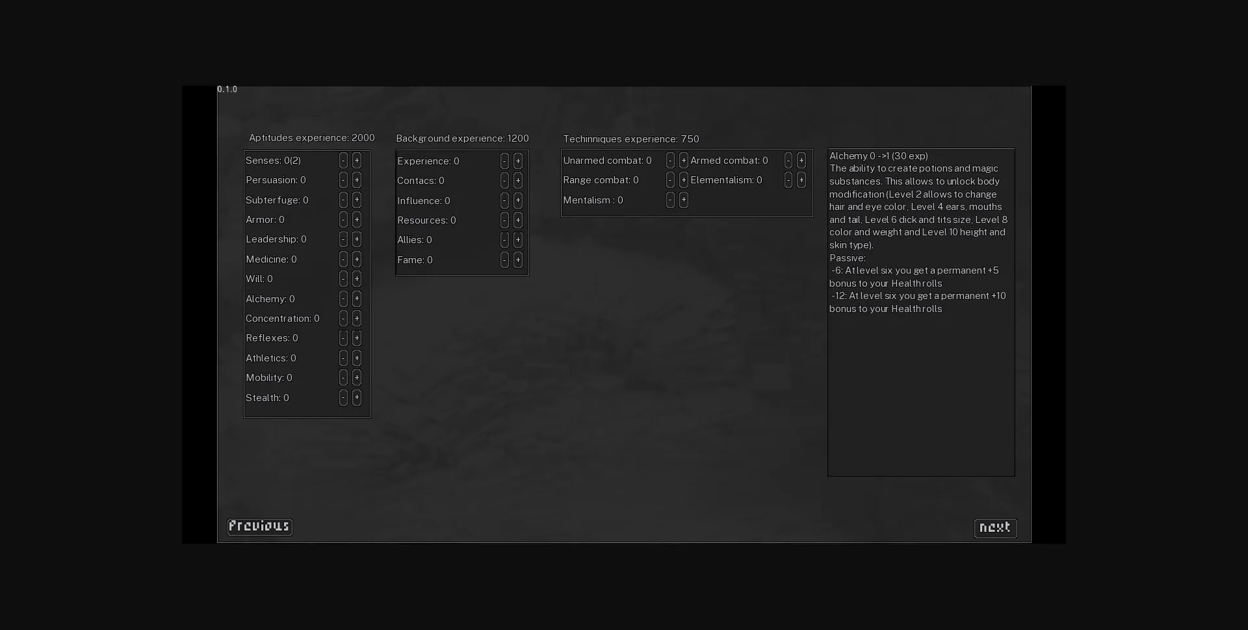Increase the Mentalism technique

[684, 200]
